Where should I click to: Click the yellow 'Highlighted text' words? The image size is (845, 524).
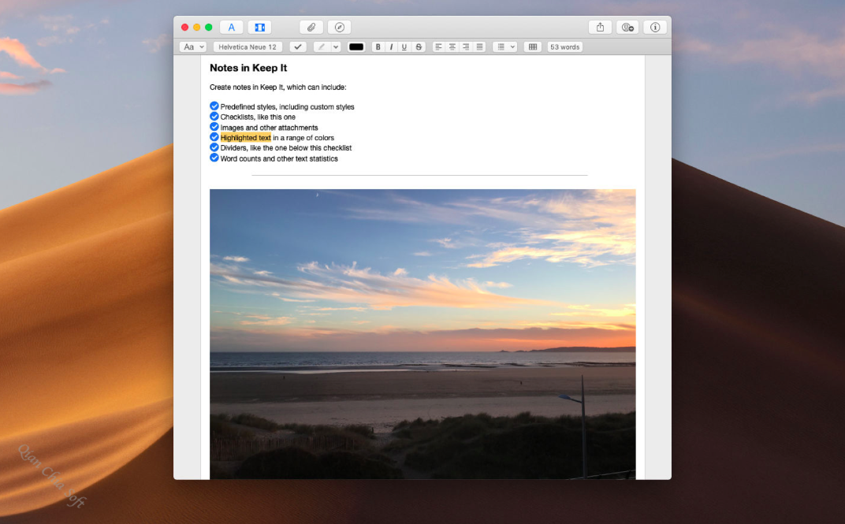(246, 138)
